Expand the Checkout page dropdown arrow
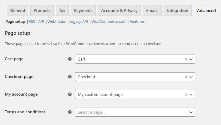Image resolution: width=221 pixels, height=125 pixels. pyautogui.click(x=191, y=77)
